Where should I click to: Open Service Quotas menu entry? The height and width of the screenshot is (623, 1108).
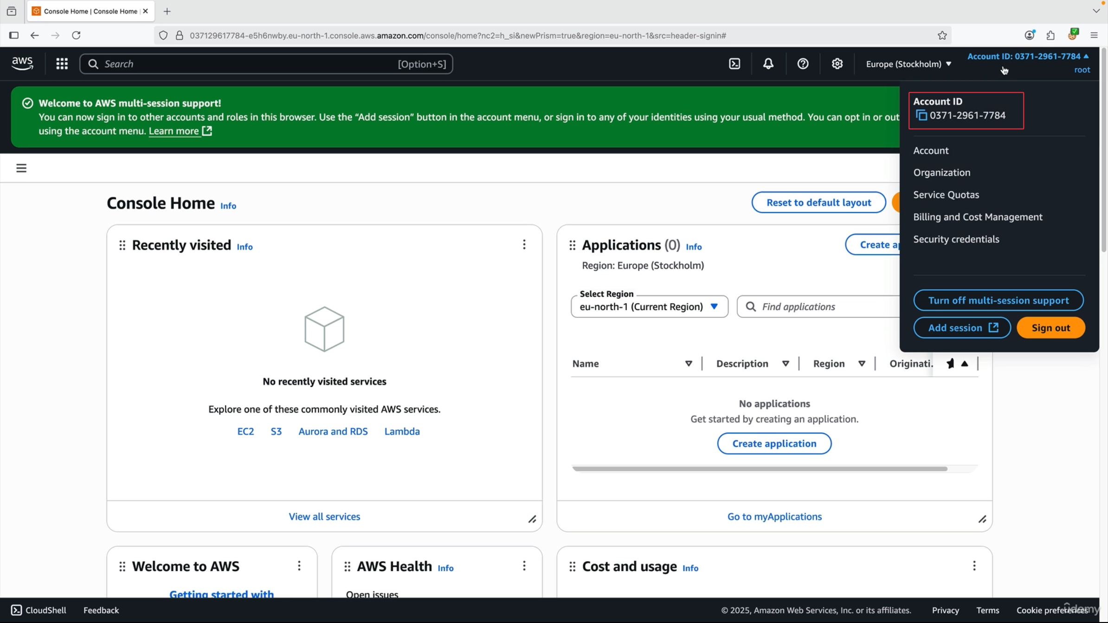[946, 195]
